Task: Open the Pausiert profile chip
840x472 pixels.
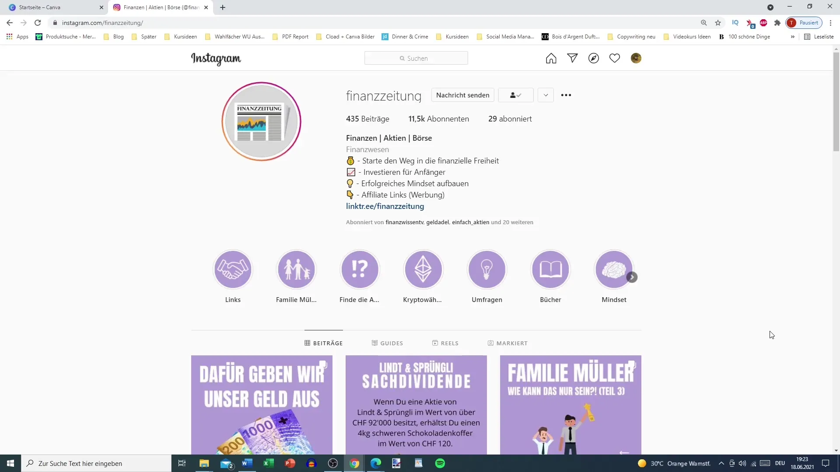Action: (x=804, y=23)
